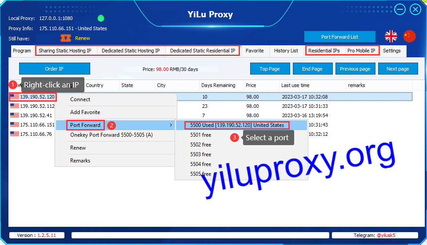Open the Program tab
427x245 pixels.
22,51
